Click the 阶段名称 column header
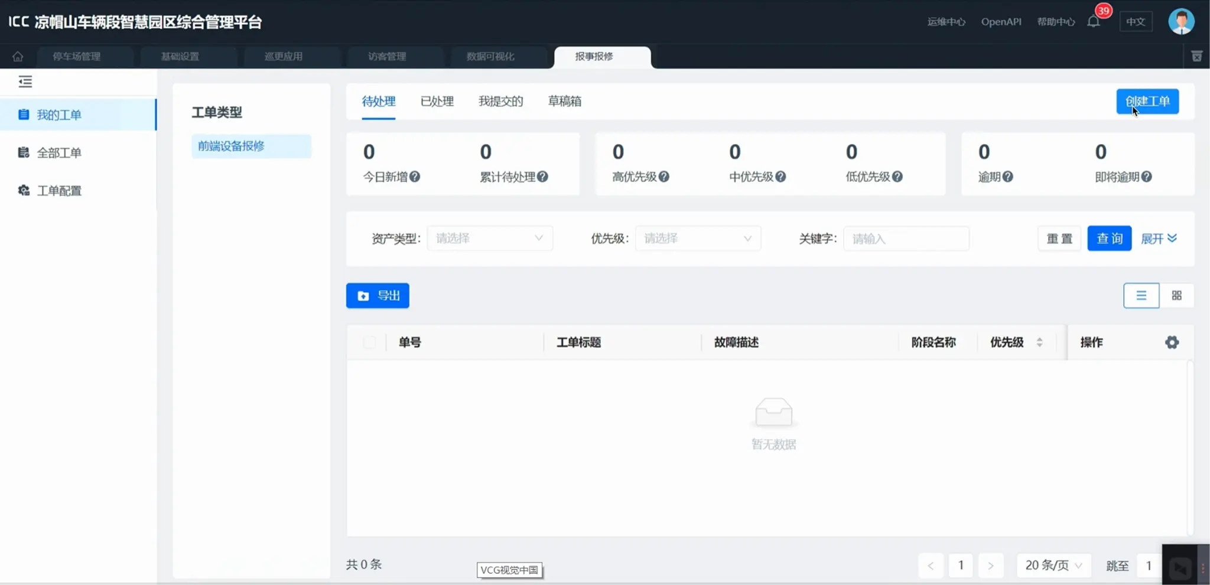The image size is (1210, 585). [x=933, y=342]
